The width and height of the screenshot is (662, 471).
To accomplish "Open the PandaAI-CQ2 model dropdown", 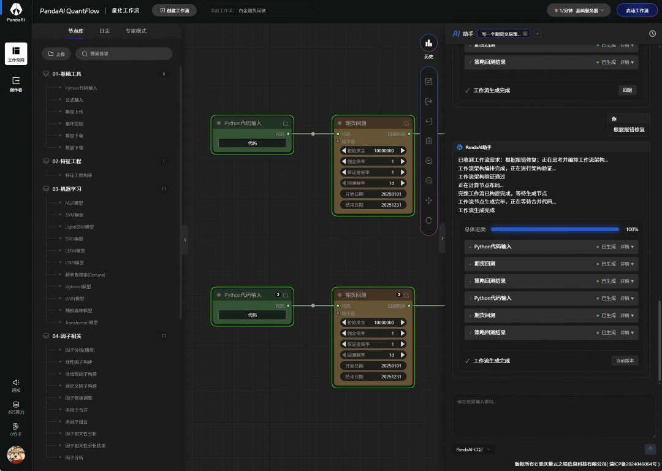I will [473, 450].
